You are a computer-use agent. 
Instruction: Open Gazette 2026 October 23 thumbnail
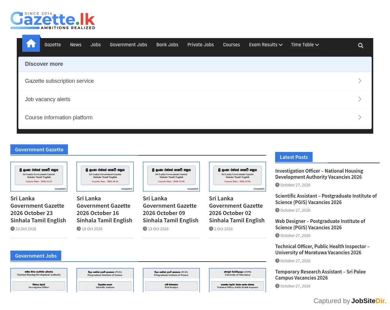click(x=39, y=177)
